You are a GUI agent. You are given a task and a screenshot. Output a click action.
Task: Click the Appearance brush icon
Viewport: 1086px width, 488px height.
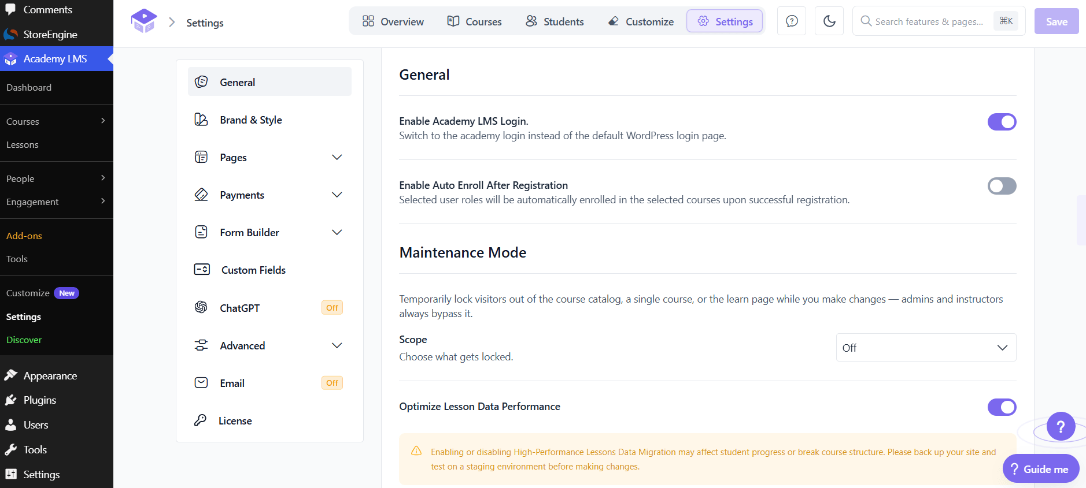click(10, 375)
